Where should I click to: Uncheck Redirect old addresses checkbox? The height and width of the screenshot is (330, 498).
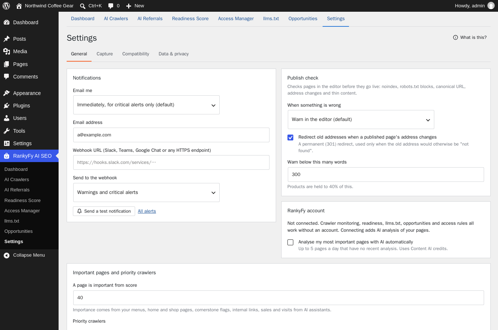tap(290, 137)
